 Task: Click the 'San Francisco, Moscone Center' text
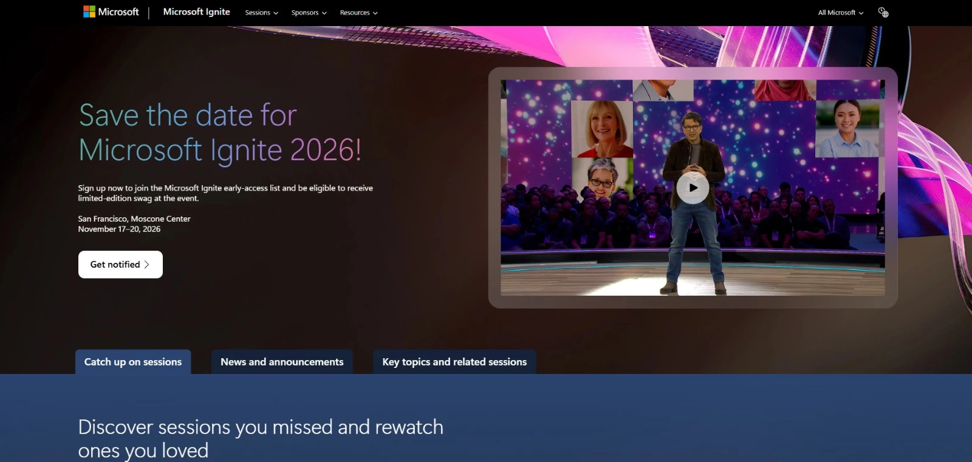click(134, 219)
